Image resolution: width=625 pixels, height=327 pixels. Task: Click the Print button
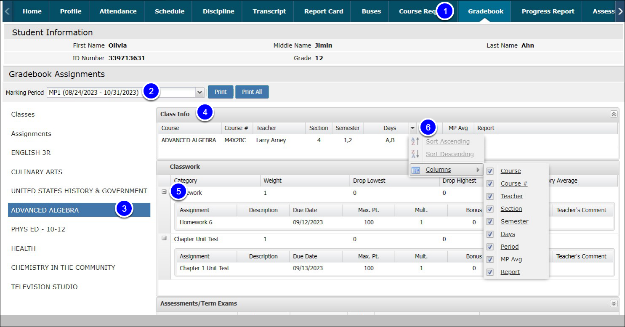tap(221, 92)
